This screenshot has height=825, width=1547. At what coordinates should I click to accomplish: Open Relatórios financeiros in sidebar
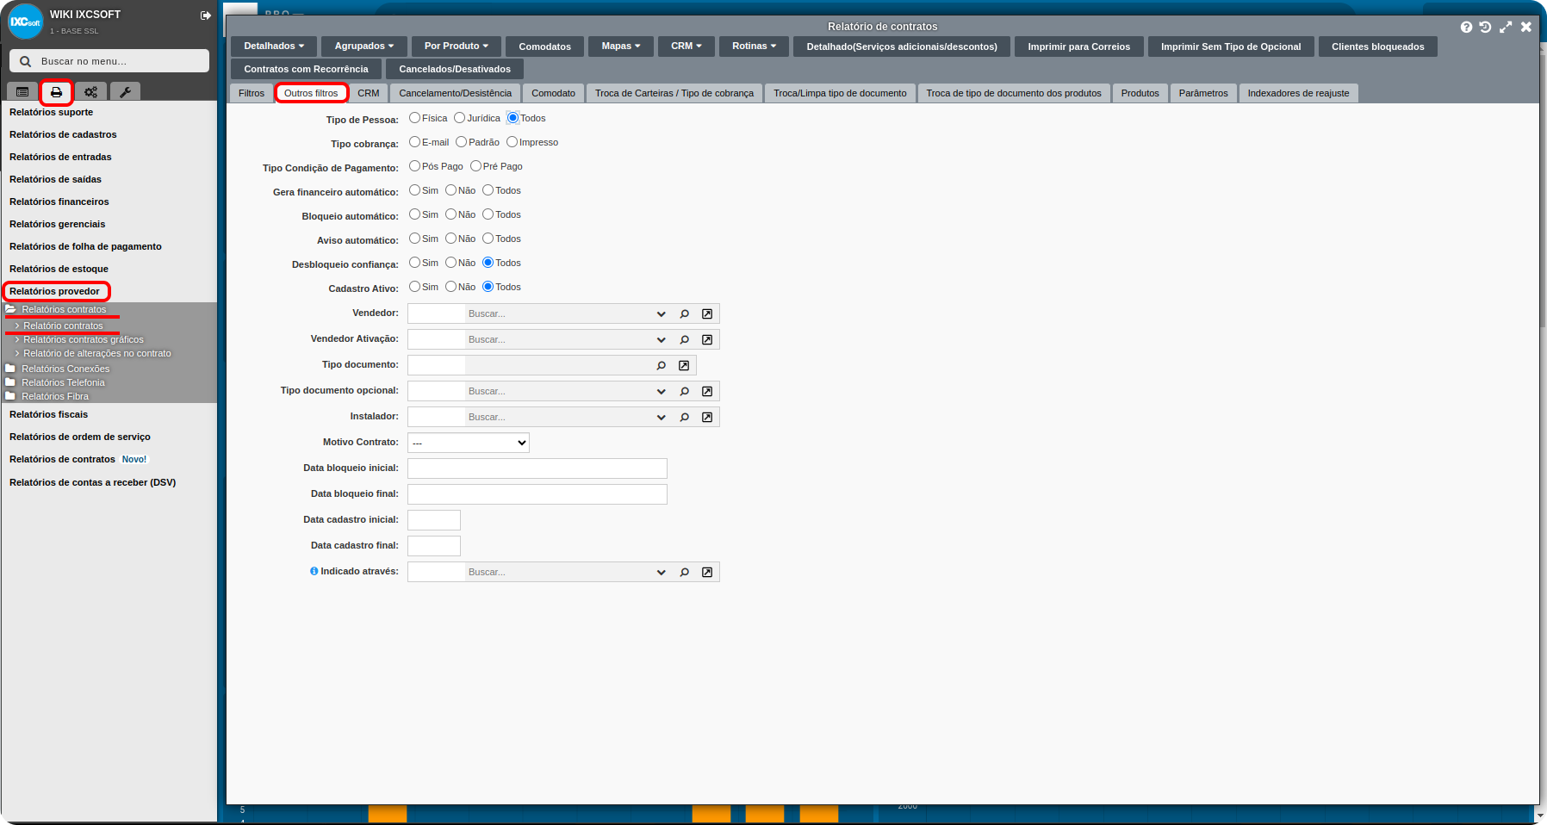pos(59,202)
